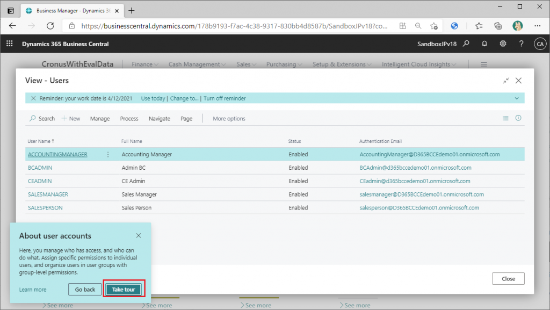This screenshot has height=310, width=550.
Task: Click the CronusWithEvalData company name
Action: coord(77,64)
